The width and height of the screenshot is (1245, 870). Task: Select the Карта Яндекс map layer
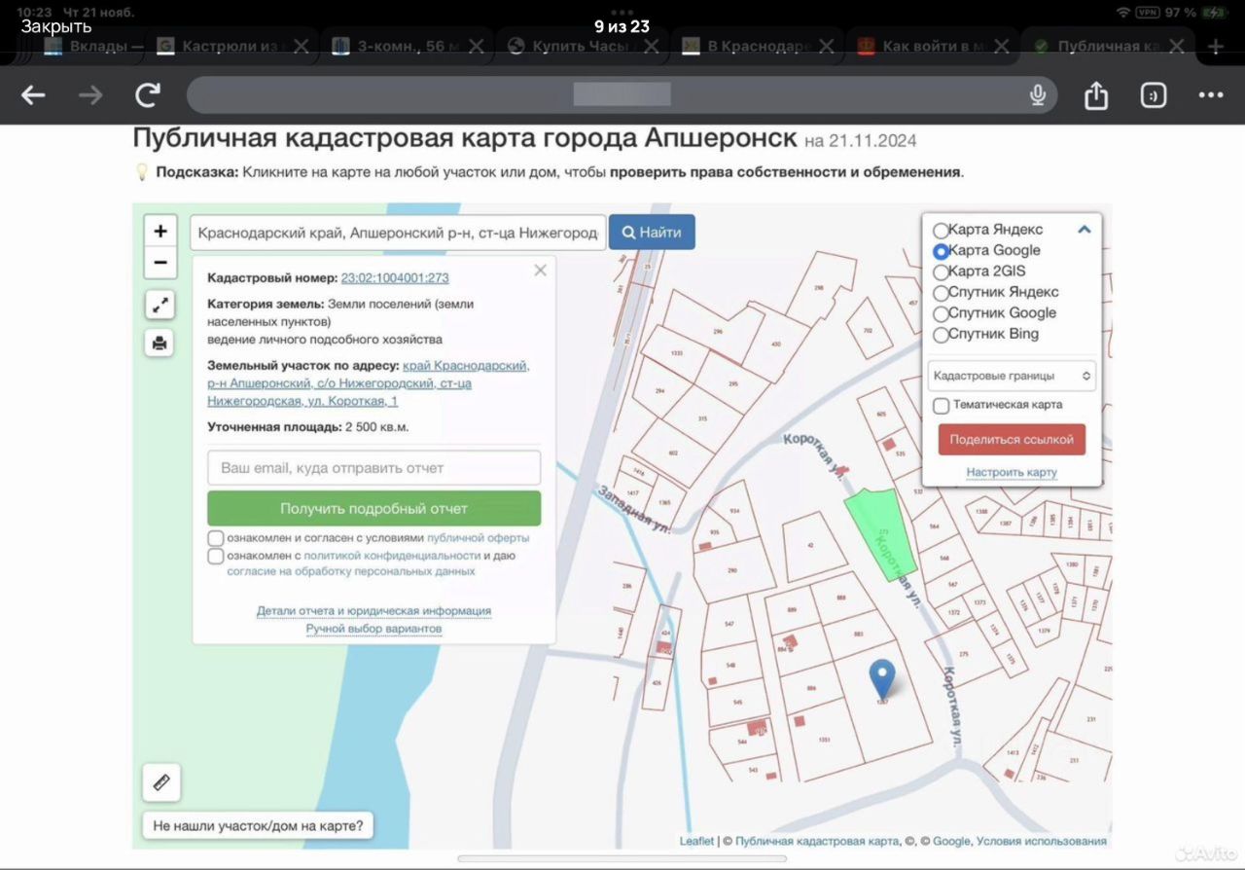941,231
